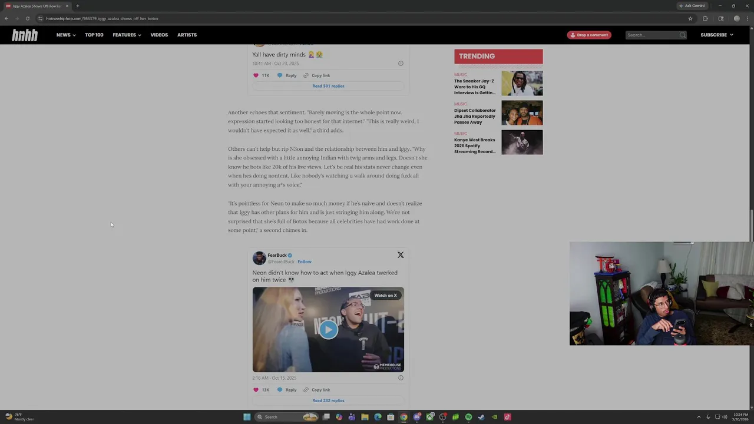Viewport: 754px width, 424px height.
Task: Reply to the FearBuck tweet
Action: 287,390
